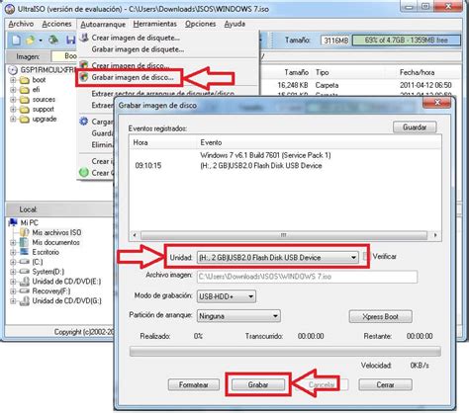Click the burn progress bar
469x413 pixels.
pos(285,351)
